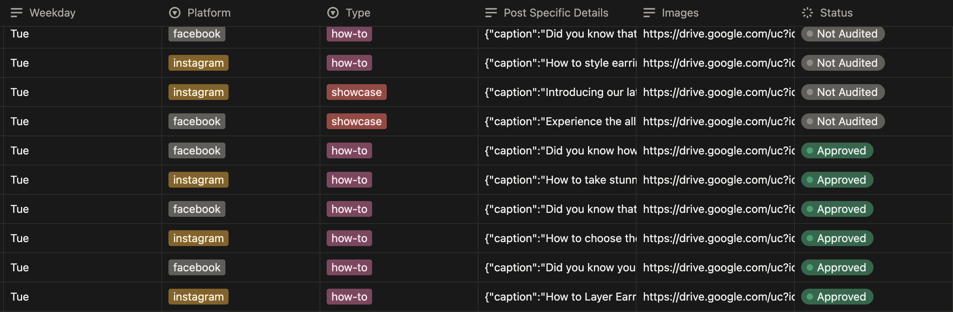The width and height of the screenshot is (953, 312).
Task: Select instagram tag in "Introducing our" row
Action: pyautogui.click(x=198, y=92)
